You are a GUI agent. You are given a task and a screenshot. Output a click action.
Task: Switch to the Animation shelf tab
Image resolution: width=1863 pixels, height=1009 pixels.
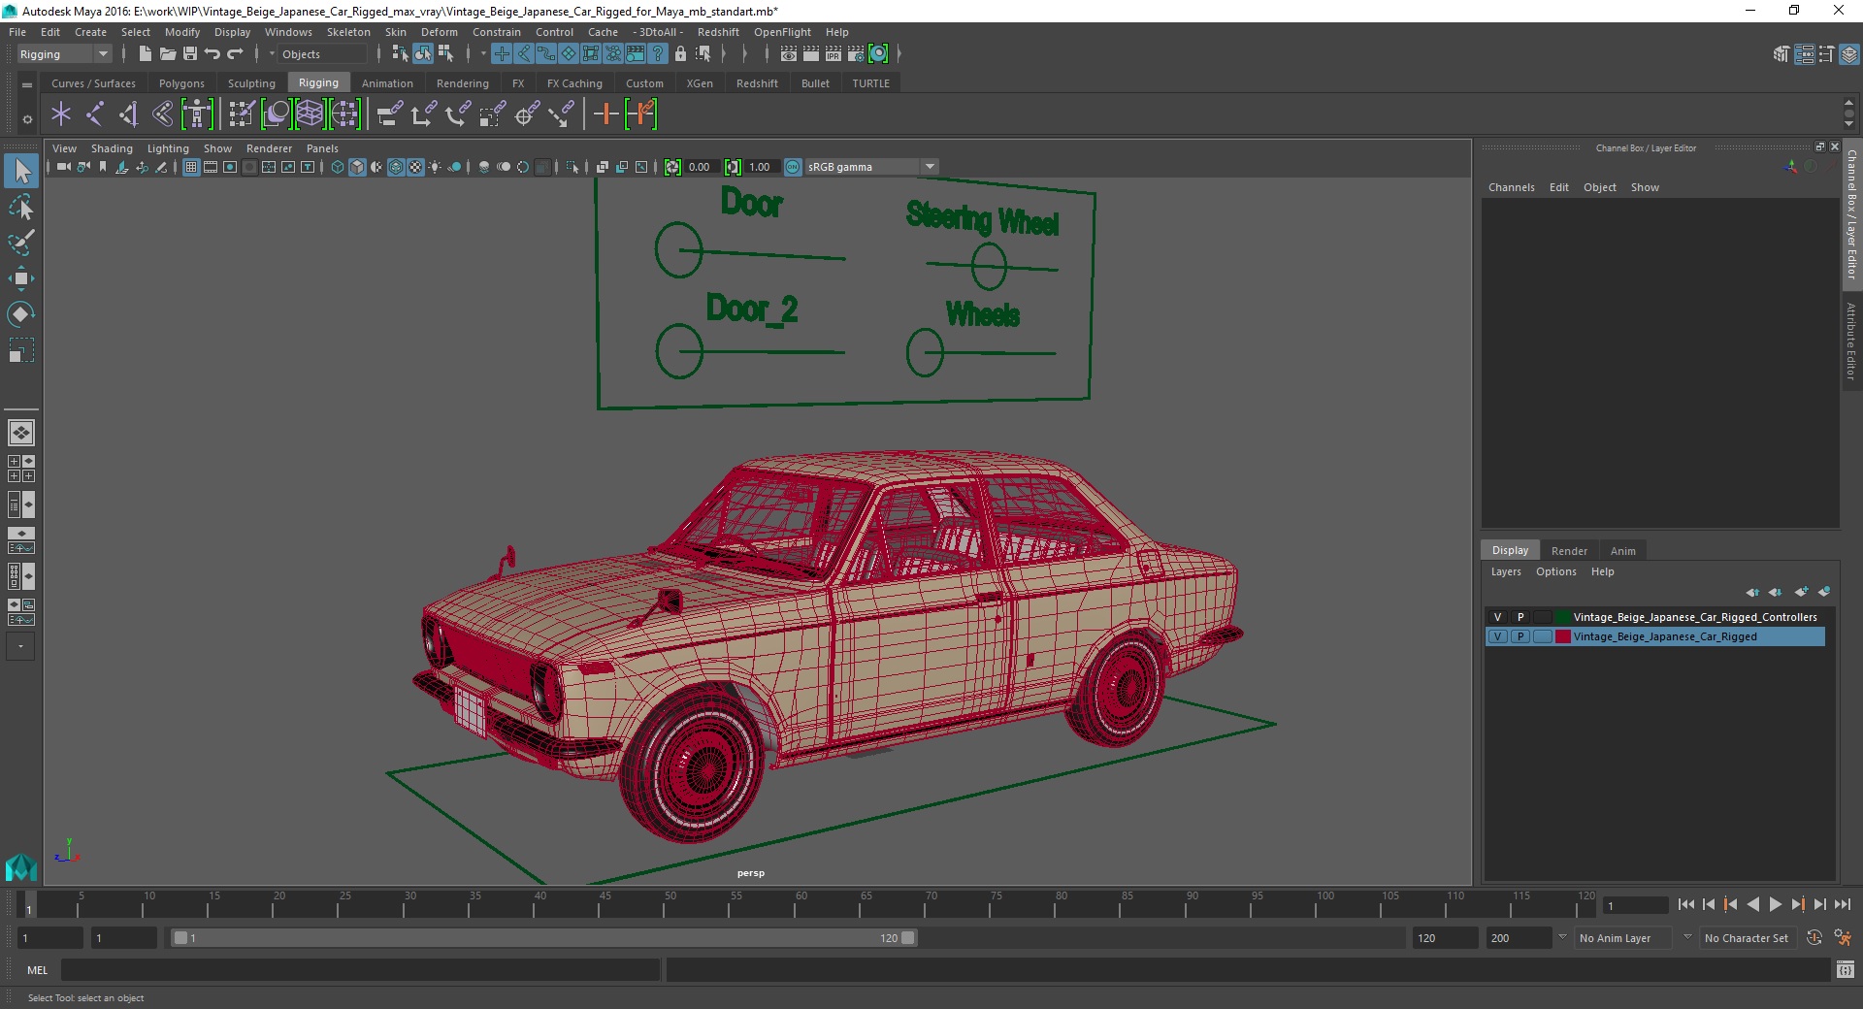387,83
